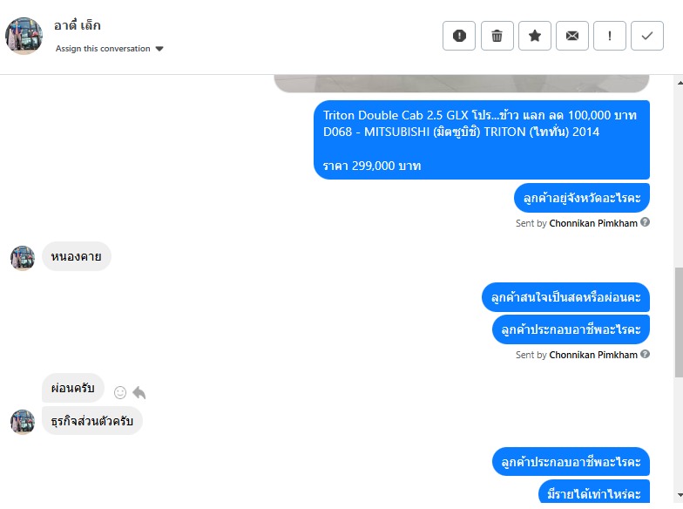
Task: Add emoji reaction to ผ่อนครับ message
Action: pyautogui.click(x=120, y=392)
